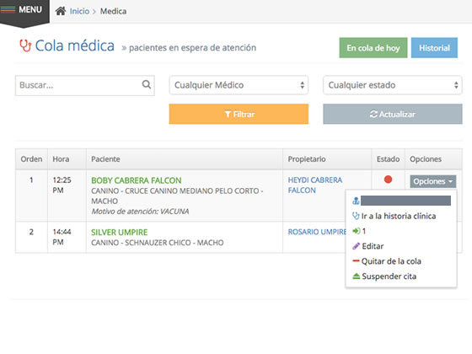This screenshot has height=354, width=472.
Task: Click the red Estado indicator dot
Action: (x=388, y=180)
